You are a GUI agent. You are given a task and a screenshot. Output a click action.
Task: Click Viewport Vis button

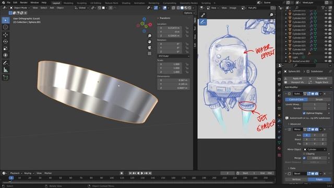pos(297,83)
